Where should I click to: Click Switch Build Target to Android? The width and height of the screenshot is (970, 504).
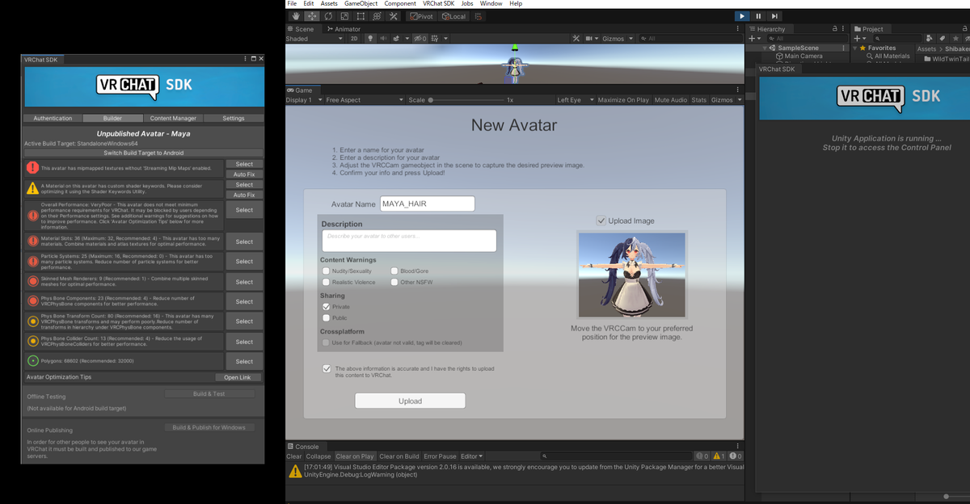click(143, 153)
